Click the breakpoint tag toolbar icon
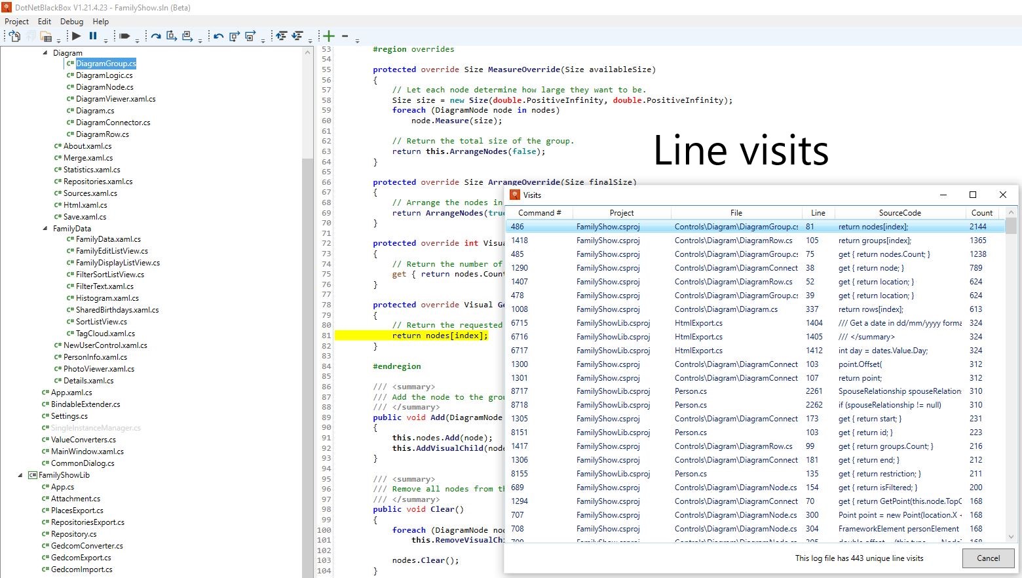 coord(124,36)
